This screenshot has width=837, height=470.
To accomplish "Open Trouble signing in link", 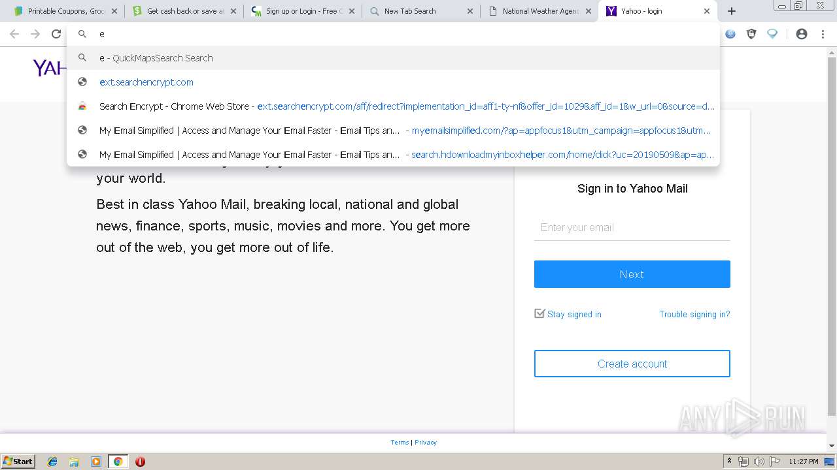I will [694, 314].
